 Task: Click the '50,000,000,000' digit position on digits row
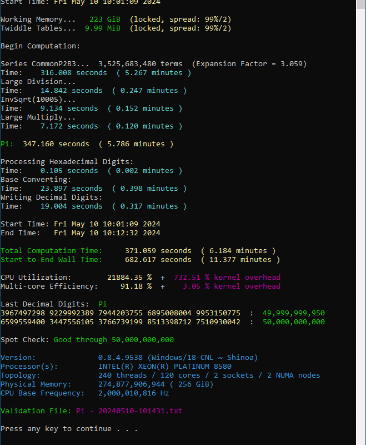pos(293,322)
